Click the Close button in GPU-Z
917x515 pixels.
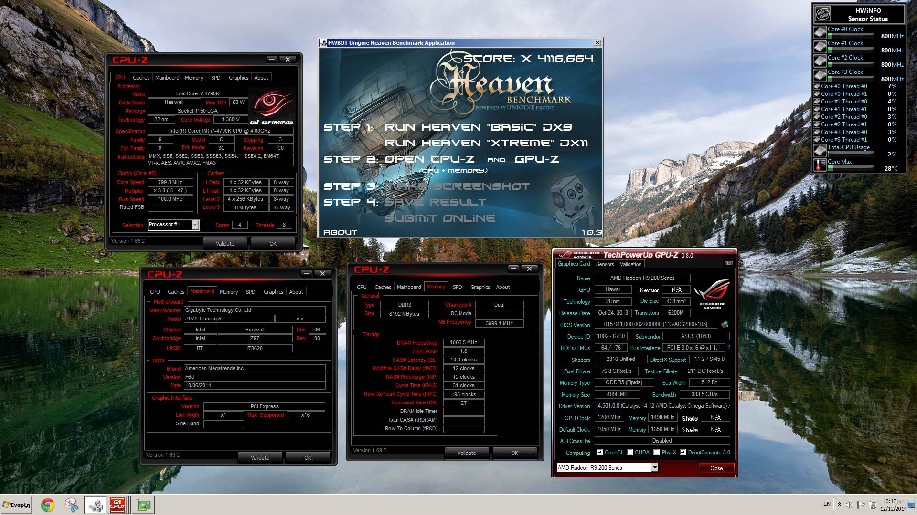point(716,468)
